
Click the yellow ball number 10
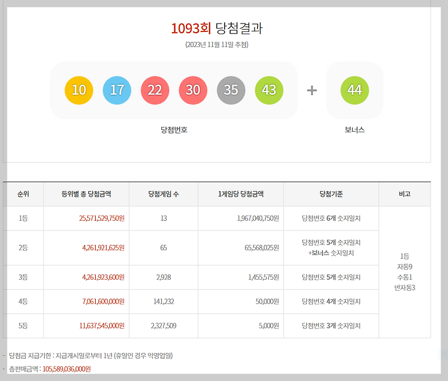click(x=79, y=90)
